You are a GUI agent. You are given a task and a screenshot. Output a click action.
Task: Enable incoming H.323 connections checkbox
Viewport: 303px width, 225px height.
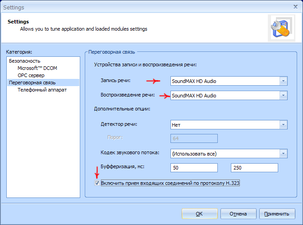tap(97, 184)
